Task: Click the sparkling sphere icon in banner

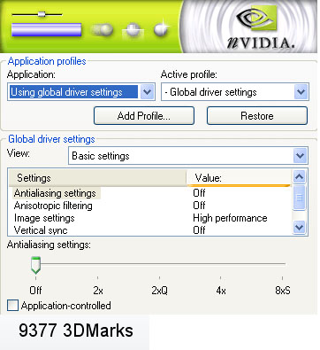Action: (x=161, y=29)
